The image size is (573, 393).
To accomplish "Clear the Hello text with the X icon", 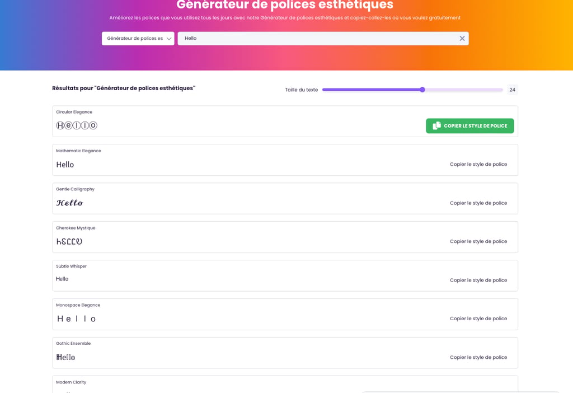I will point(462,39).
